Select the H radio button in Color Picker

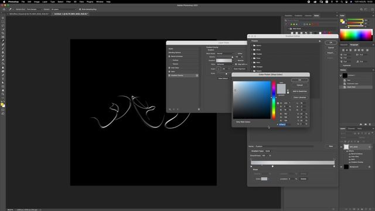[278, 103]
